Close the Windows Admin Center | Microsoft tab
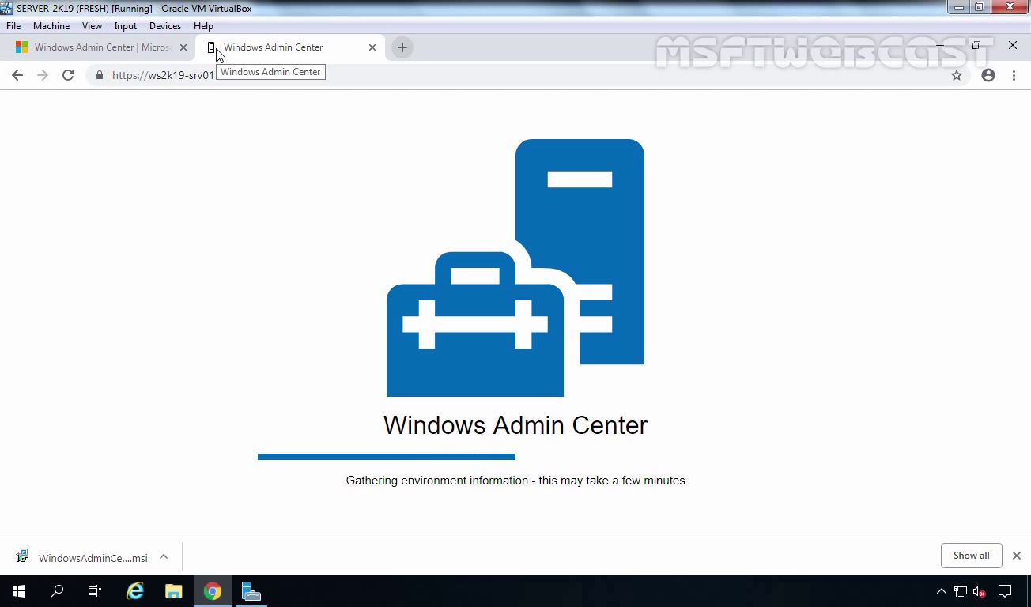 (183, 47)
